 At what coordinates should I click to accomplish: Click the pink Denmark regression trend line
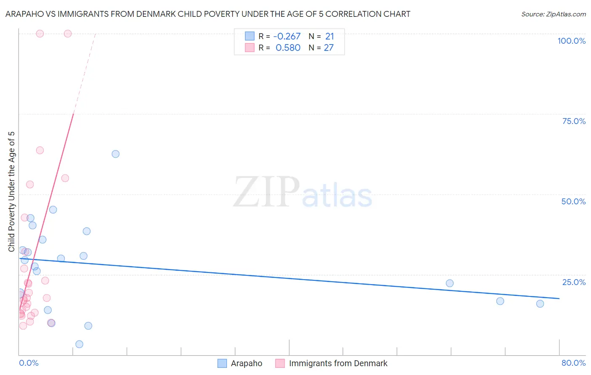point(46,212)
